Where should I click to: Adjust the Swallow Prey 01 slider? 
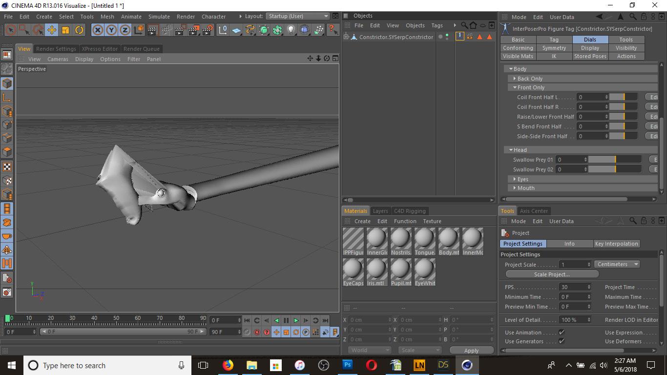click(x=614, y=160)
